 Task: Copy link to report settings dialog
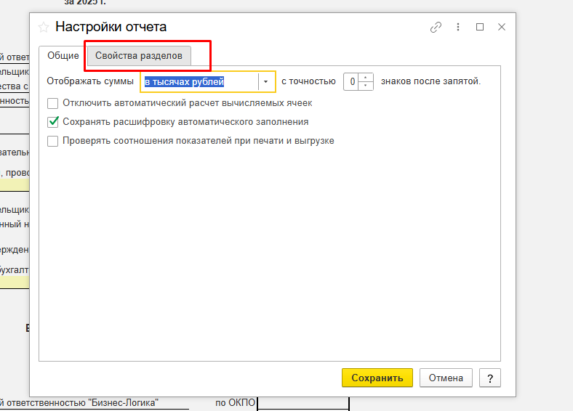[x=436, y=27]
